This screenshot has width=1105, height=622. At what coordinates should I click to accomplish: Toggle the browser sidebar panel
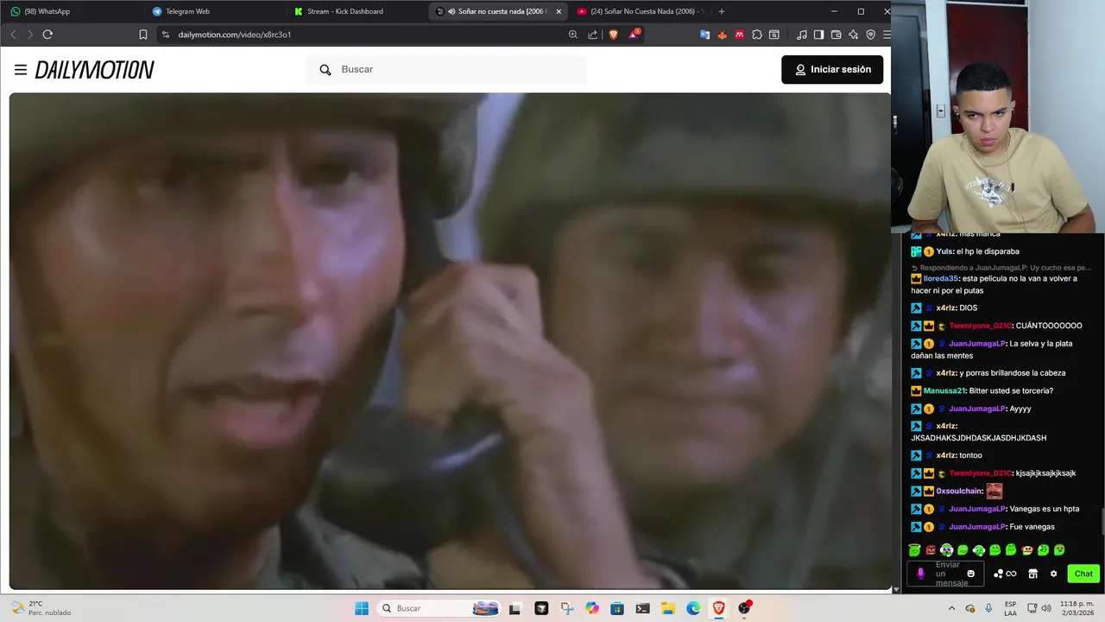pyautogui.click(x=819, y=35)
